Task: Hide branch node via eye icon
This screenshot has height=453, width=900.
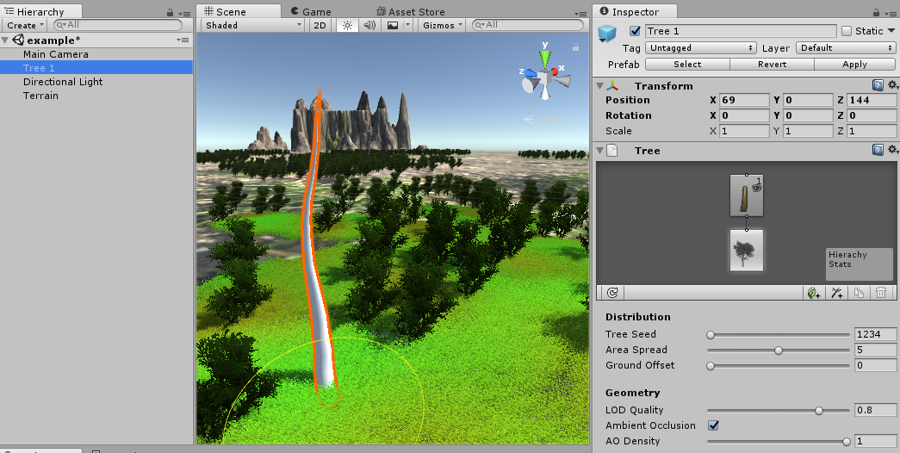Action: pyautogui.click(x=756, y=183)
